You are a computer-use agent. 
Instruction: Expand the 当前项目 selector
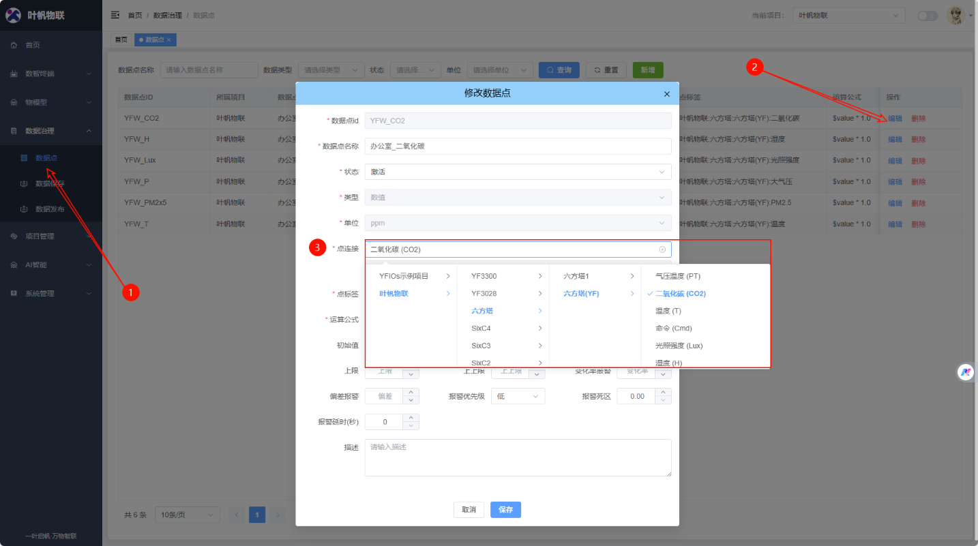click(848, 15)
